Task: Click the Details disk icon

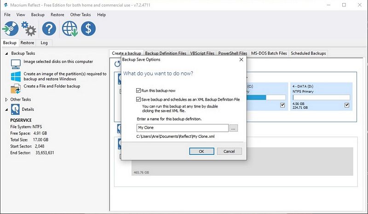Action: [x=15, y=109]
